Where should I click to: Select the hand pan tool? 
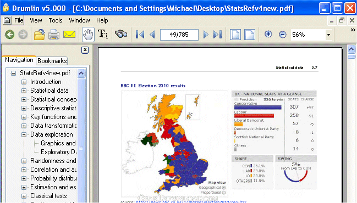(x=88, y=35)
